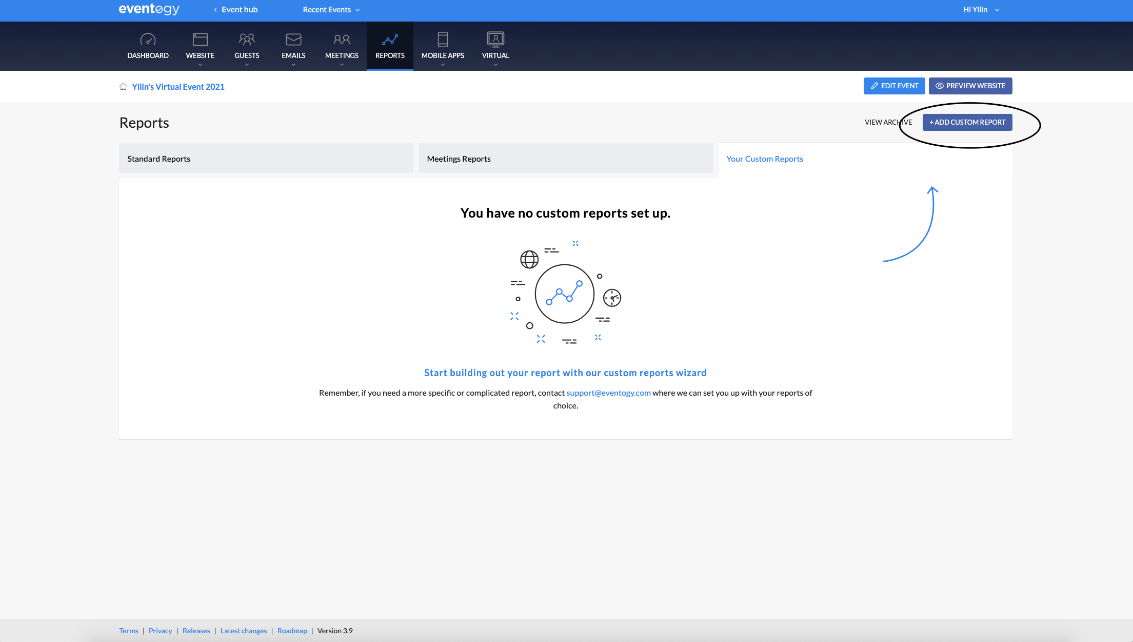Click the Virtual monitor icon

point(495,40)
